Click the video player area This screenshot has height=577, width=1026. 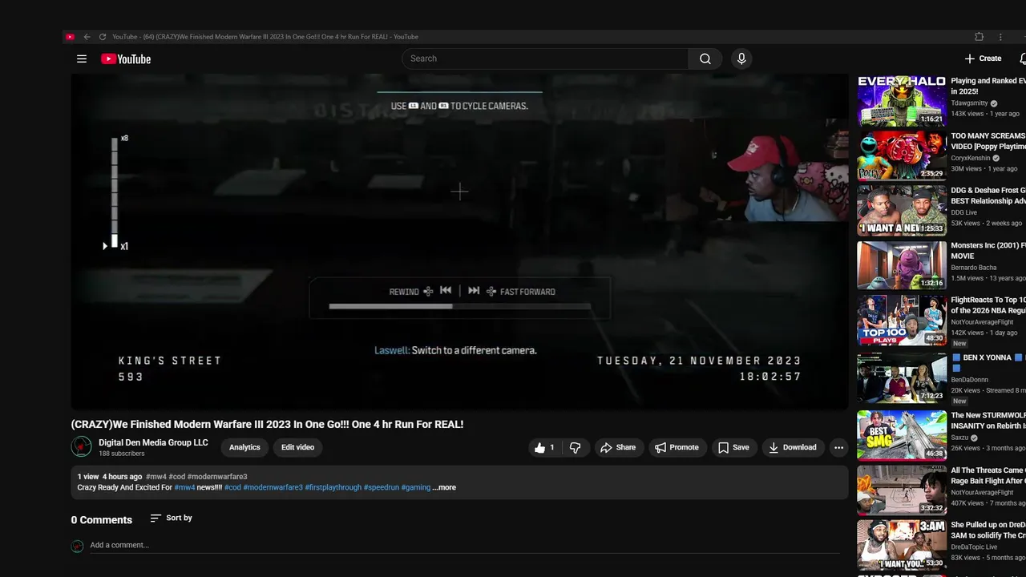(459, 242)
